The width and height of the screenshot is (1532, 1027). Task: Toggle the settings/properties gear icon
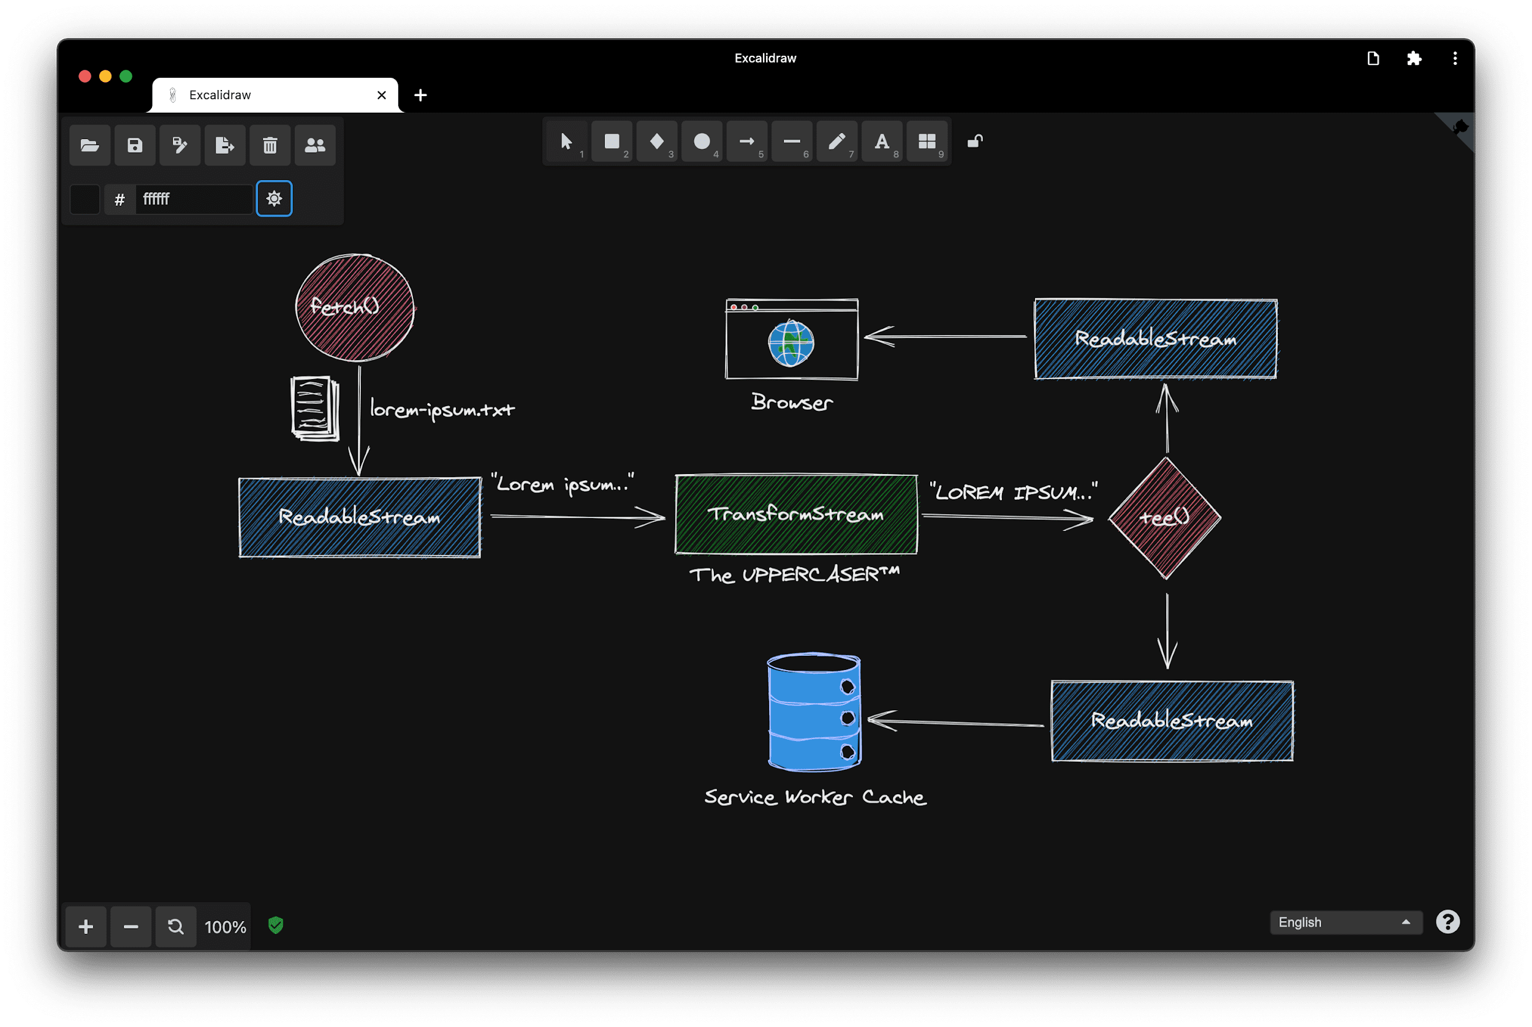pos(273,197)
